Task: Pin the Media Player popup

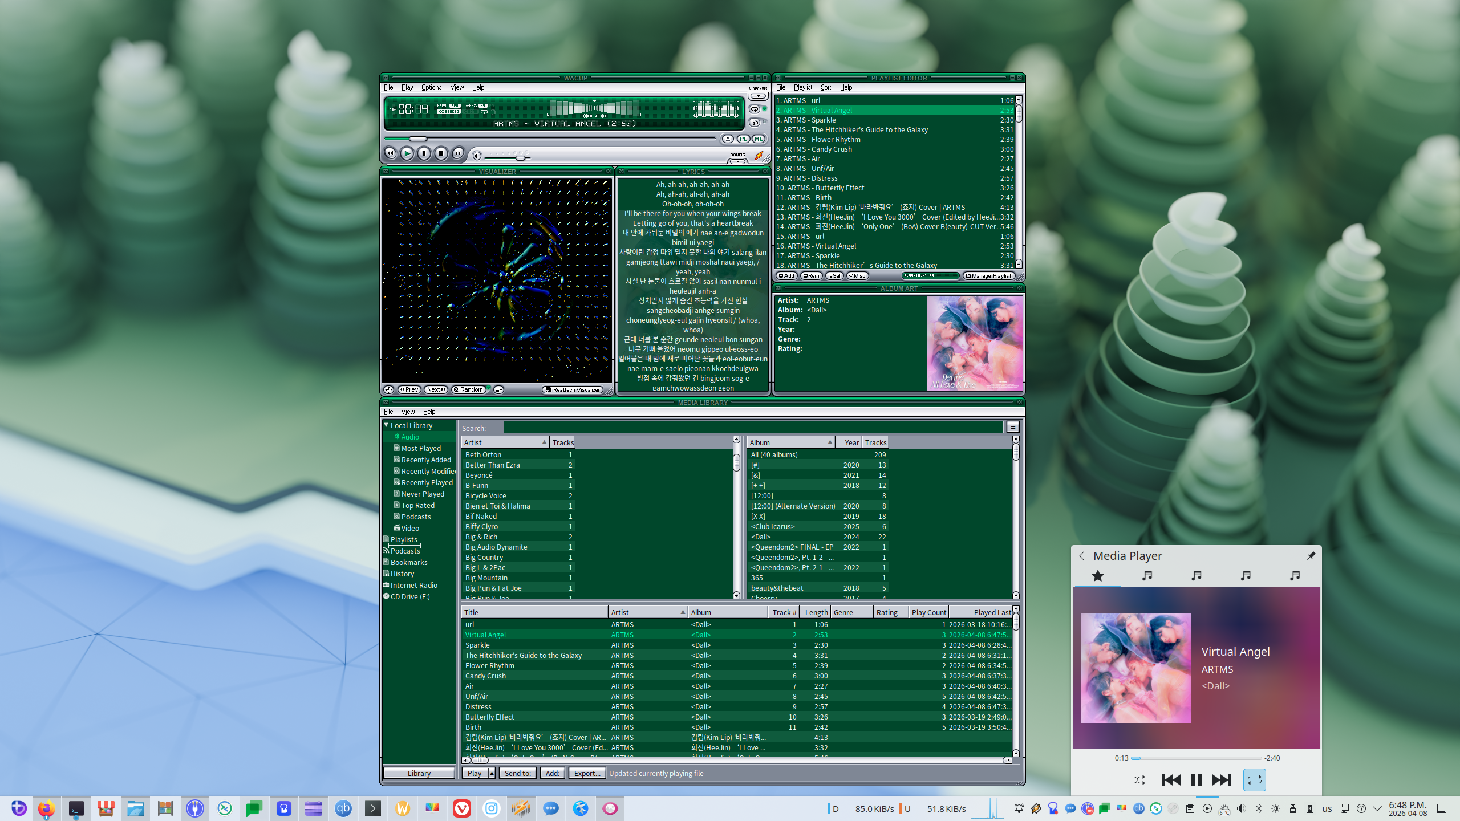Action: pyautogui.click(x=1311, y=555)
